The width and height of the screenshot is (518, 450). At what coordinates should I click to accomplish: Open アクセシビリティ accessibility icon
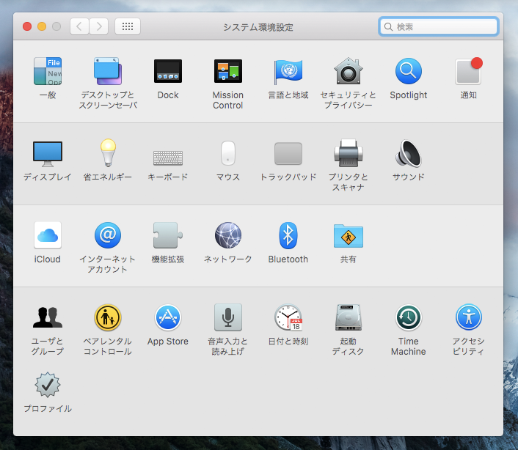468,317
